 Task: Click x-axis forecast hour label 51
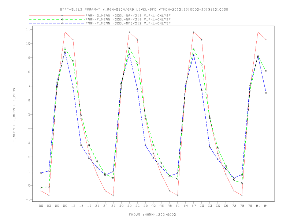pyautogui.click(x=178, y=206)
